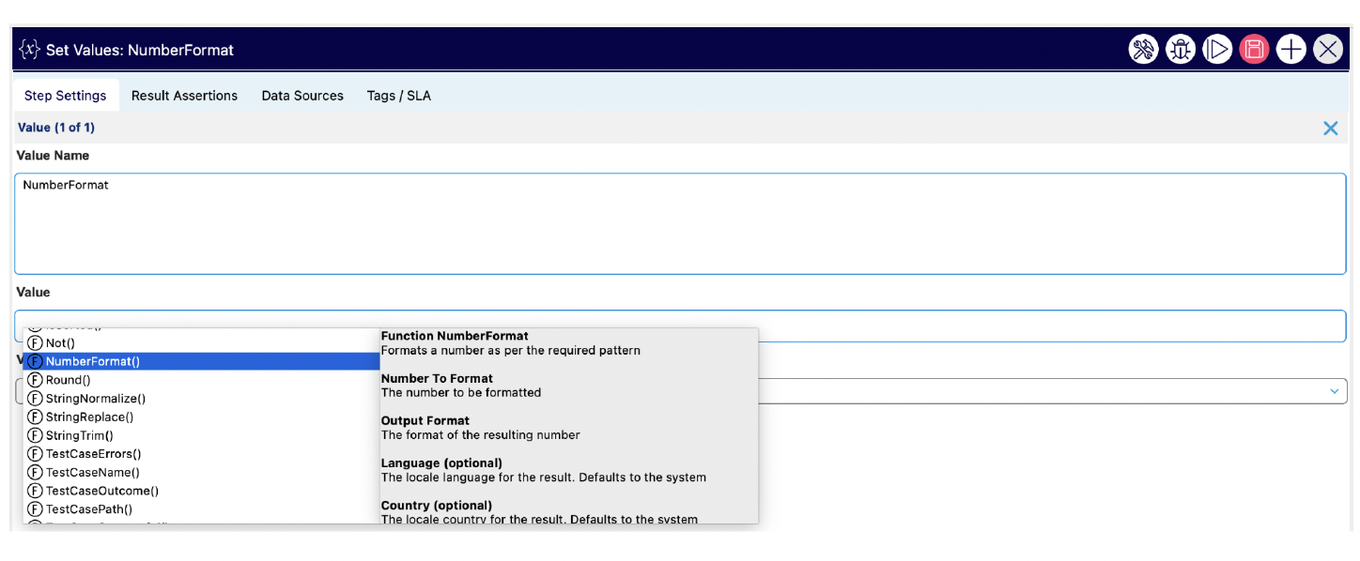Screen dimensions: 1360x561
Task: Click the 'Function NumberFormat' help heading
Action: (x=455, y=336)
